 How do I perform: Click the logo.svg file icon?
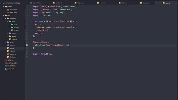pyautogui.click(x=8, y=54)
